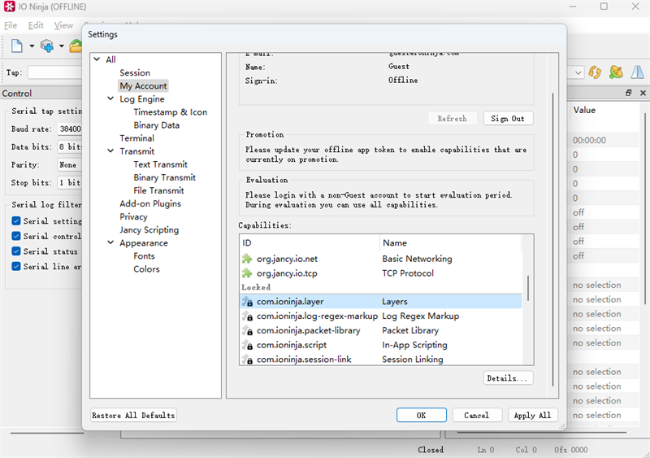This screenshot has width=650, height=458.
Task: Click the Tap input field
Action: coord(54,72)
